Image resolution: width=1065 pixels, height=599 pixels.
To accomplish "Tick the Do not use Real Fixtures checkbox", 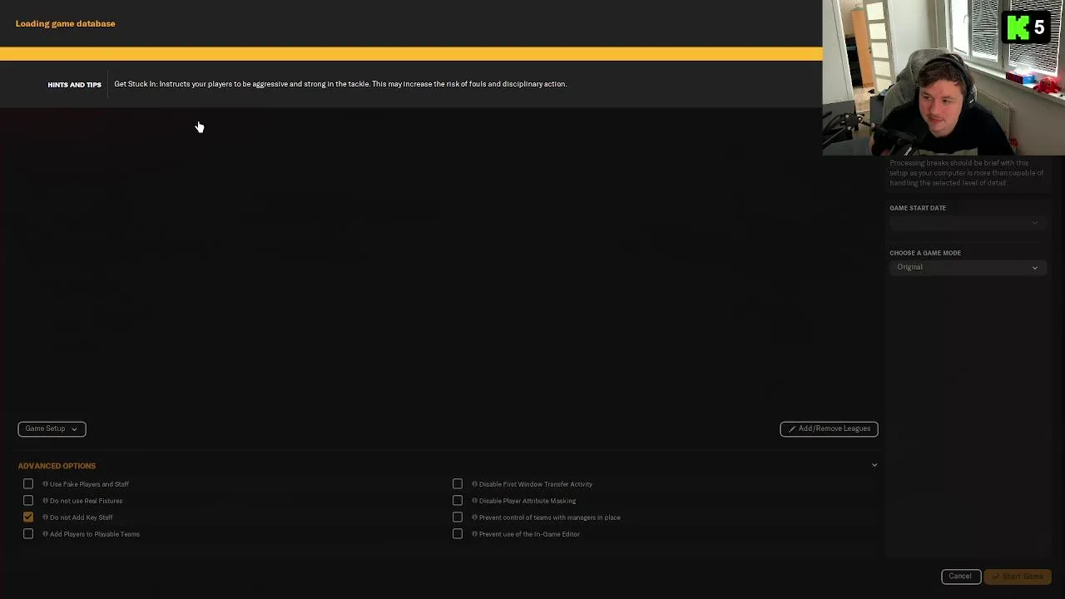I will pos(28,501).
